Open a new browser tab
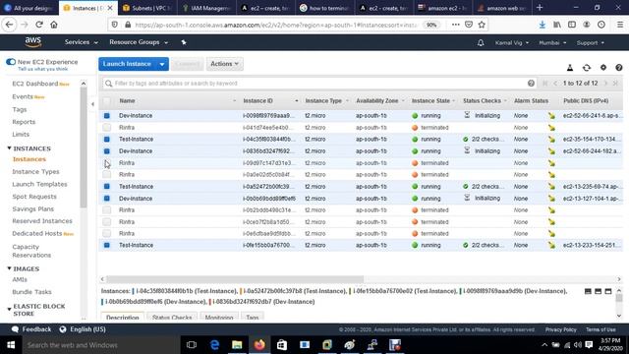 pos(540,8)
